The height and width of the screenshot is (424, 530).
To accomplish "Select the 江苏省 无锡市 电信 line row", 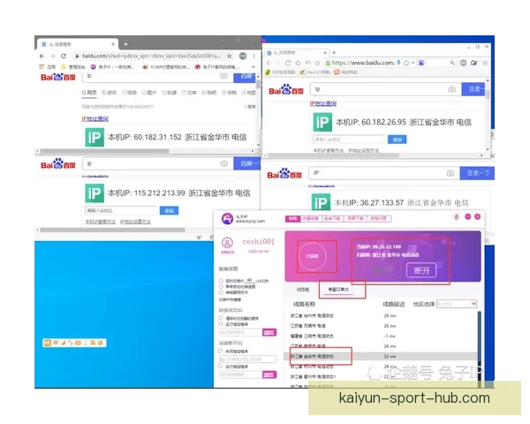I will tap(382, 326).
